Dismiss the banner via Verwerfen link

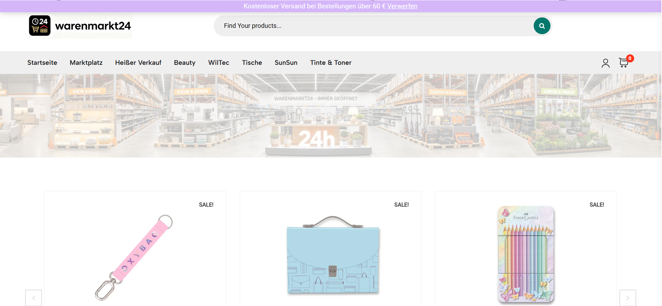point(402,6)
